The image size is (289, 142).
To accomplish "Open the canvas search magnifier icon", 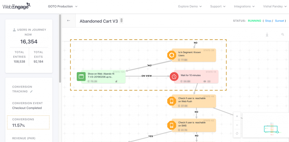I will click(283, 34).
